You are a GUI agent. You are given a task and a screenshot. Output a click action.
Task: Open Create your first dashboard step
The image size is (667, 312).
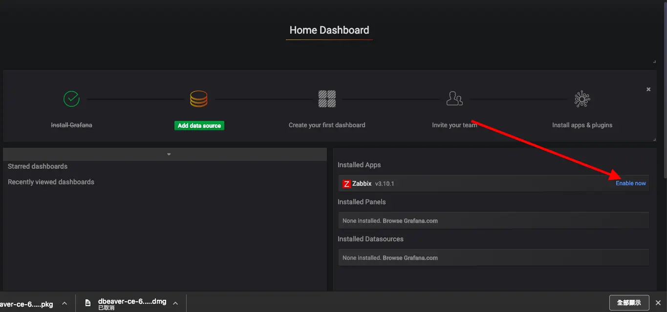pos(327,125)
